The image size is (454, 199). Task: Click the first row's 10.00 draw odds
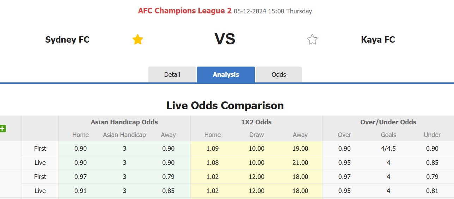(x=256, y=148)
